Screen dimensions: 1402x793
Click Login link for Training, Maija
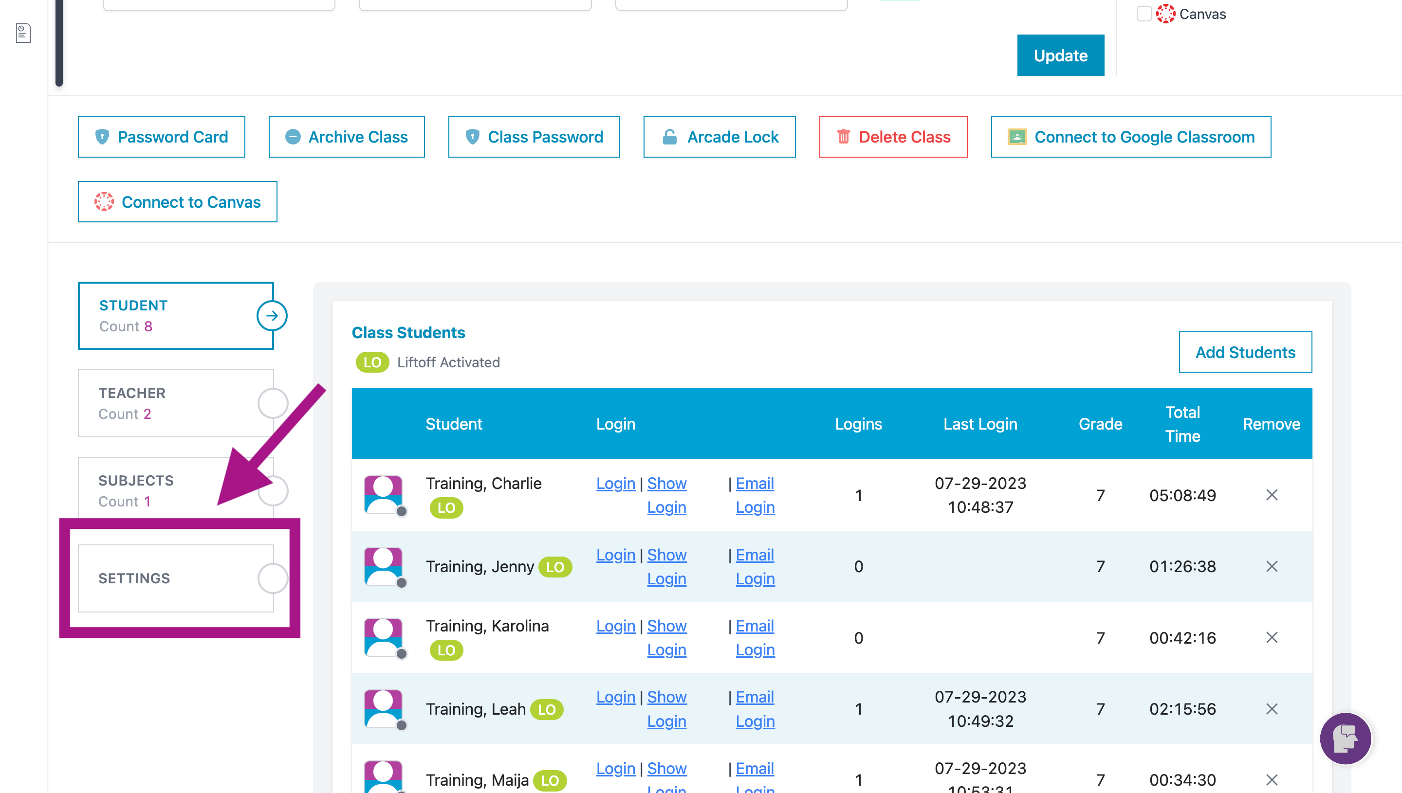[615, 769]
